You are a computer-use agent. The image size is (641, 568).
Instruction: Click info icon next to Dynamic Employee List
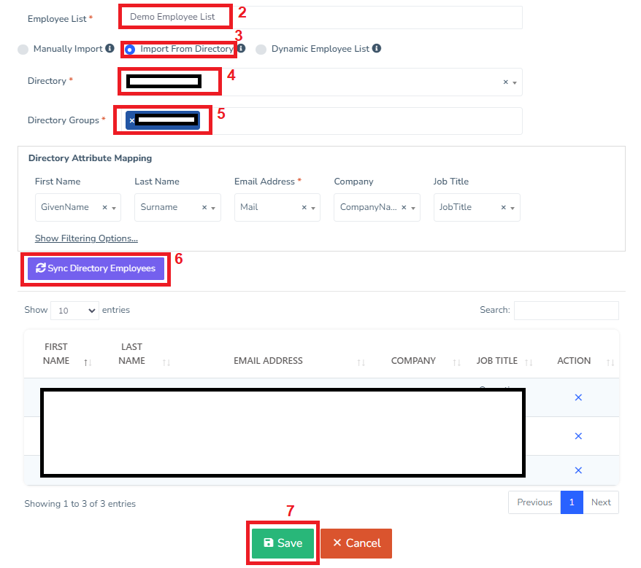tap(377, 49)
